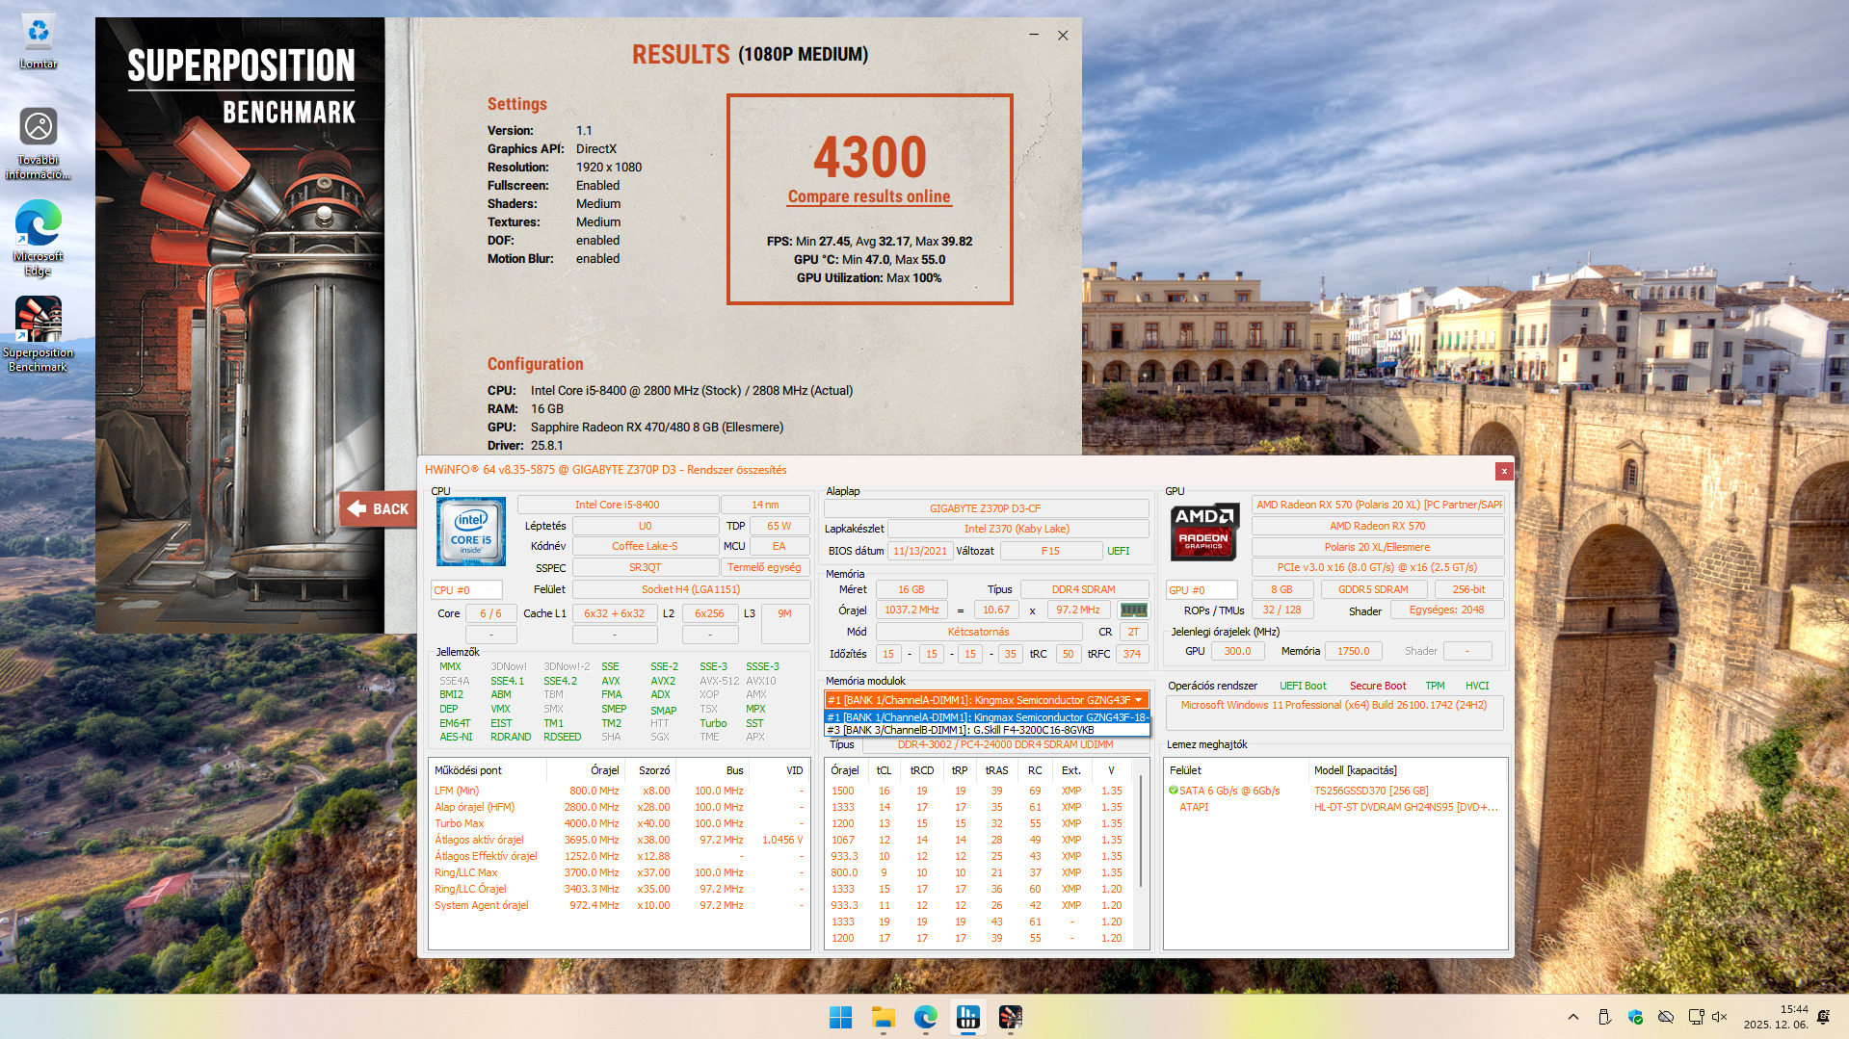The image size is (1849, 1039).
Task: Open the Superposition Benchmark desktop shortcut
Action: pyautogui.click(x=39, y=334)
